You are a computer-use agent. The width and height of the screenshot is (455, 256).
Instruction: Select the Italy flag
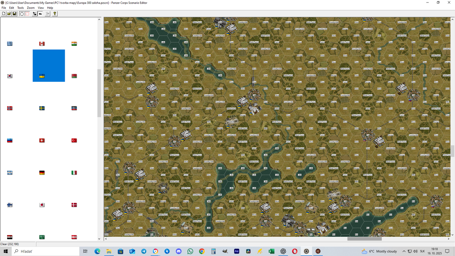(x=74, y=173)
